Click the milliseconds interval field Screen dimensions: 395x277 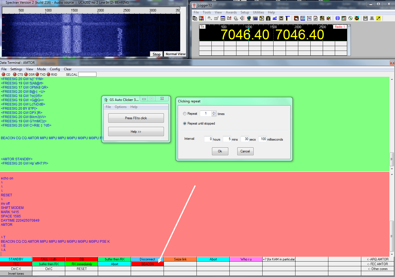tap(263, 139)
